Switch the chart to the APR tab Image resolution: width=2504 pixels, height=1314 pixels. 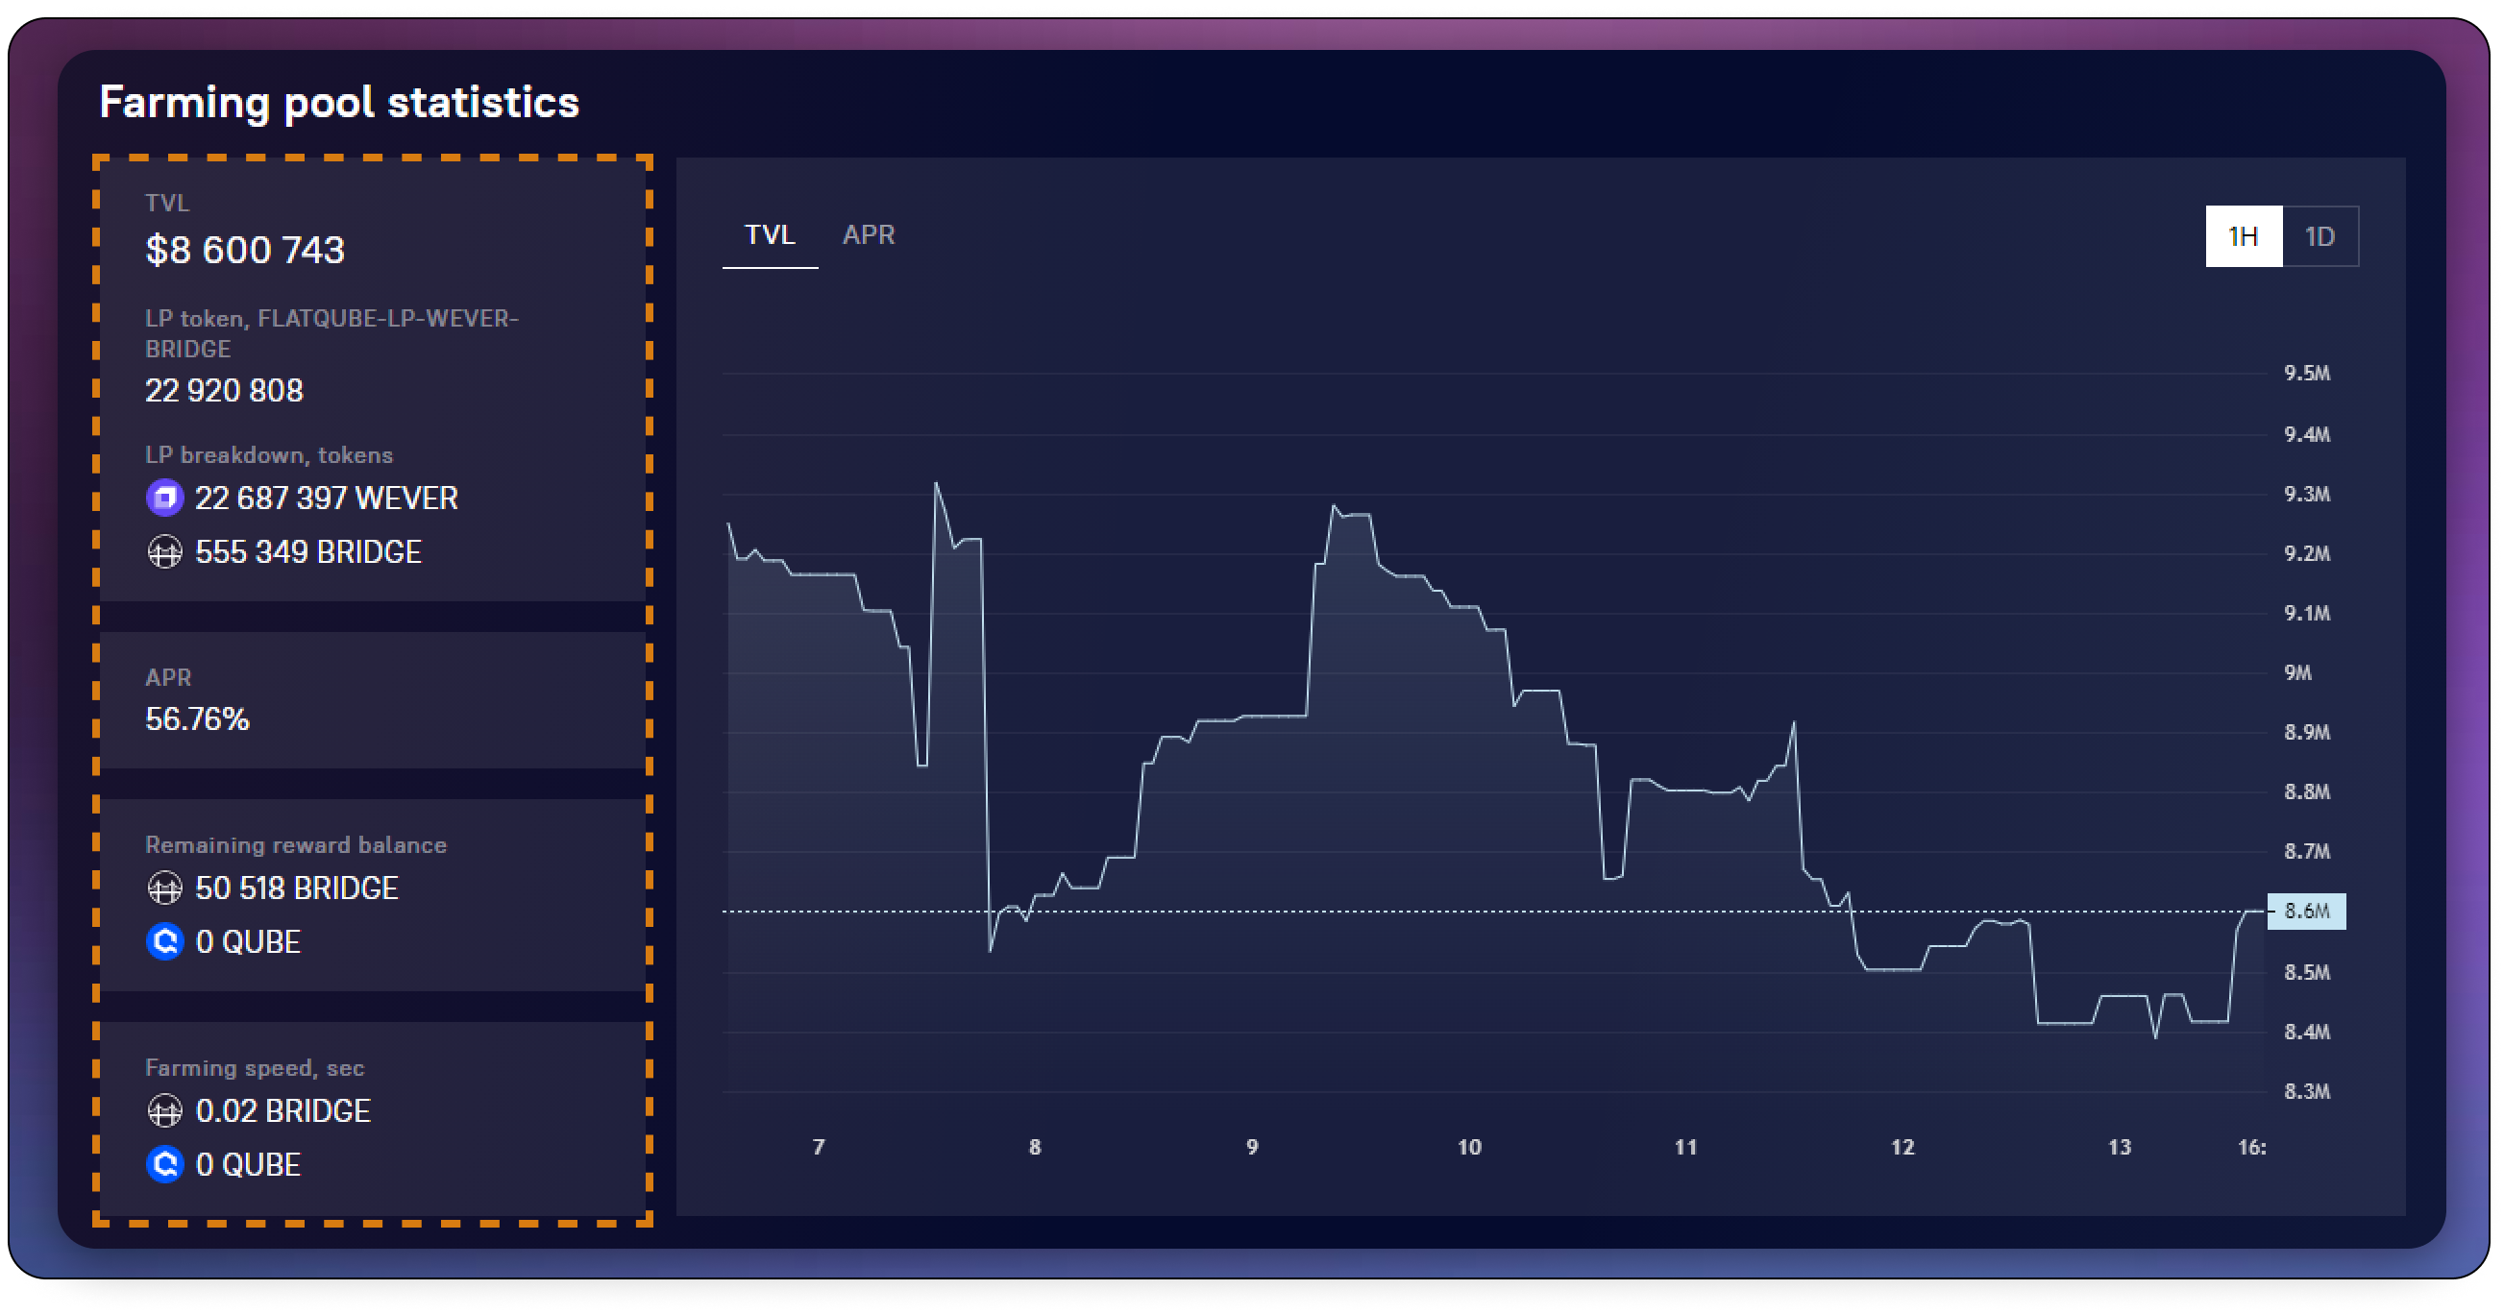(868, 235)
